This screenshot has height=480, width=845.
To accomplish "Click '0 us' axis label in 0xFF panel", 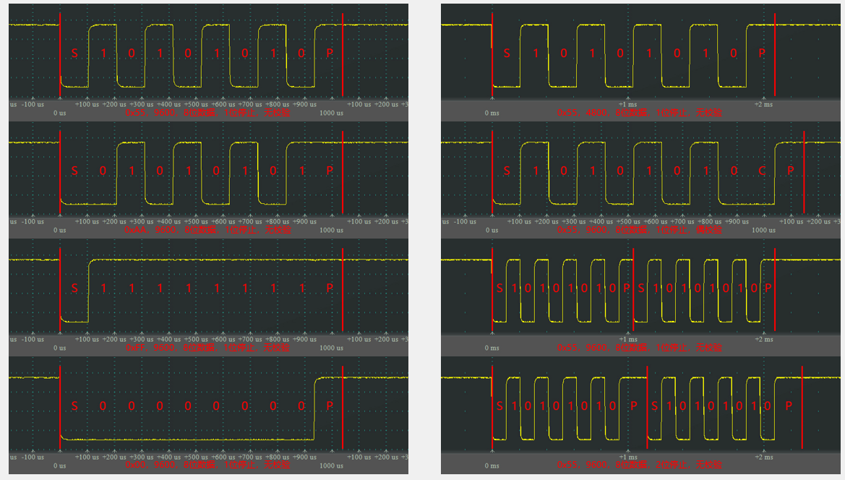I will [60, 348].
